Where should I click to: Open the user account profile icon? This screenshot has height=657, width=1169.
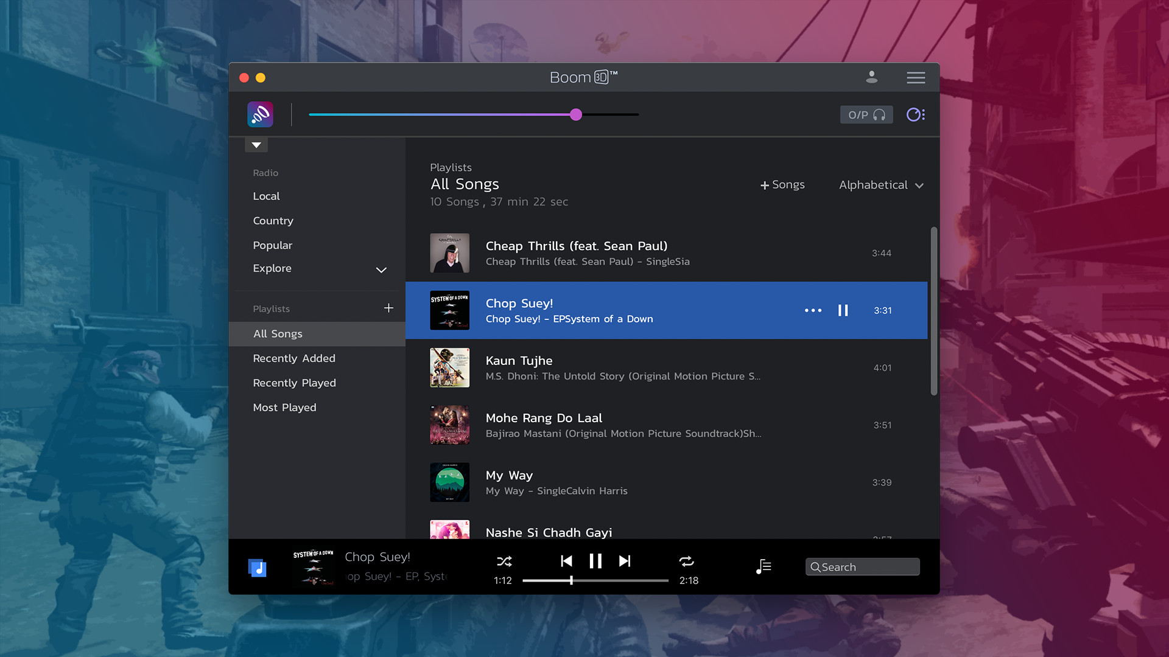pos(872,77)
